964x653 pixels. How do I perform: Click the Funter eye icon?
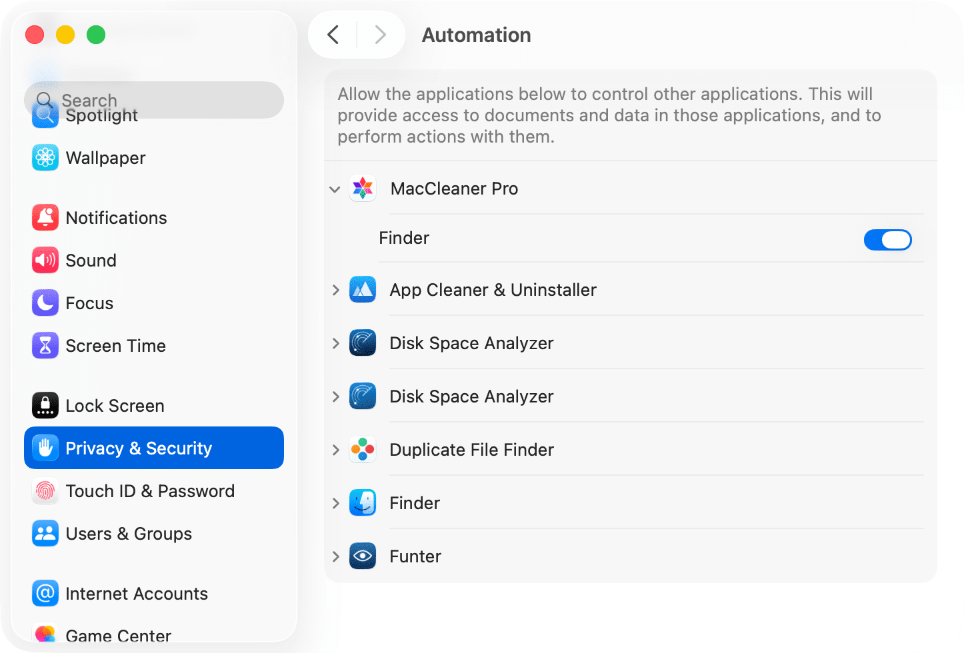pos(363,556)
